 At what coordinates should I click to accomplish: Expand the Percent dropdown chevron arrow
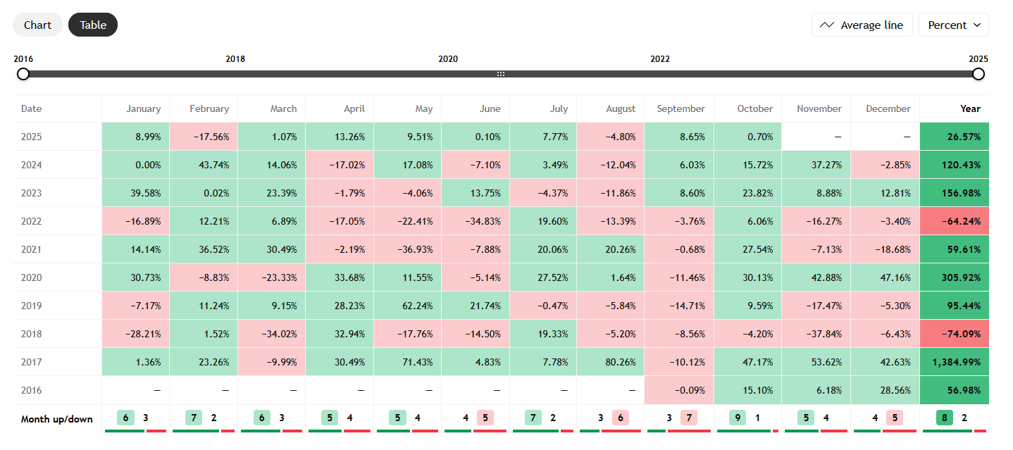[x=977, y=25]
